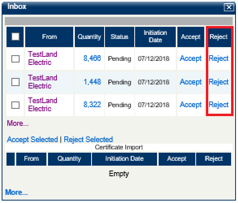Open TestLand Electric in the first row
This screenshot has height=203, width=238.
pos(42,58)
